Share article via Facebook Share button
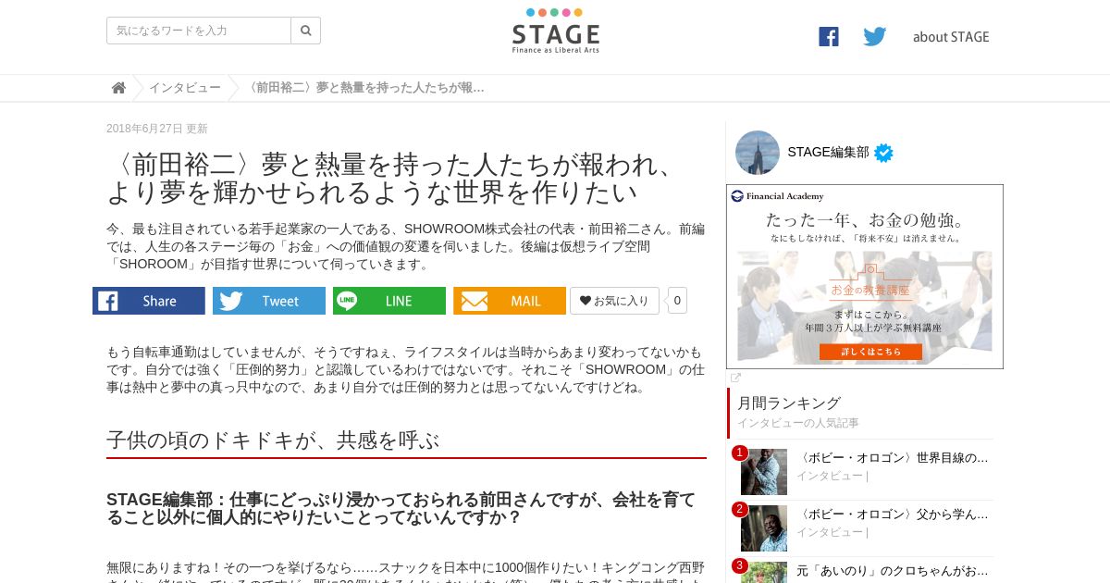Viewport: 1110px width, 583px height. [149, 301]
